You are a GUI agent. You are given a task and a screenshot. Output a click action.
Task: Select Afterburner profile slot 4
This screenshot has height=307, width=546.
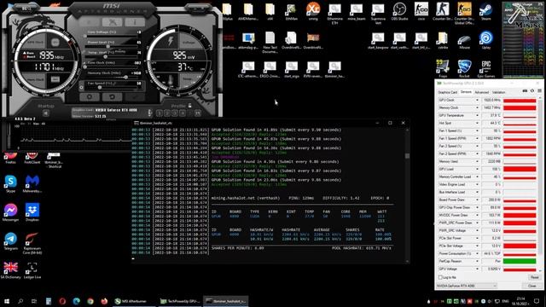[183, 113]
